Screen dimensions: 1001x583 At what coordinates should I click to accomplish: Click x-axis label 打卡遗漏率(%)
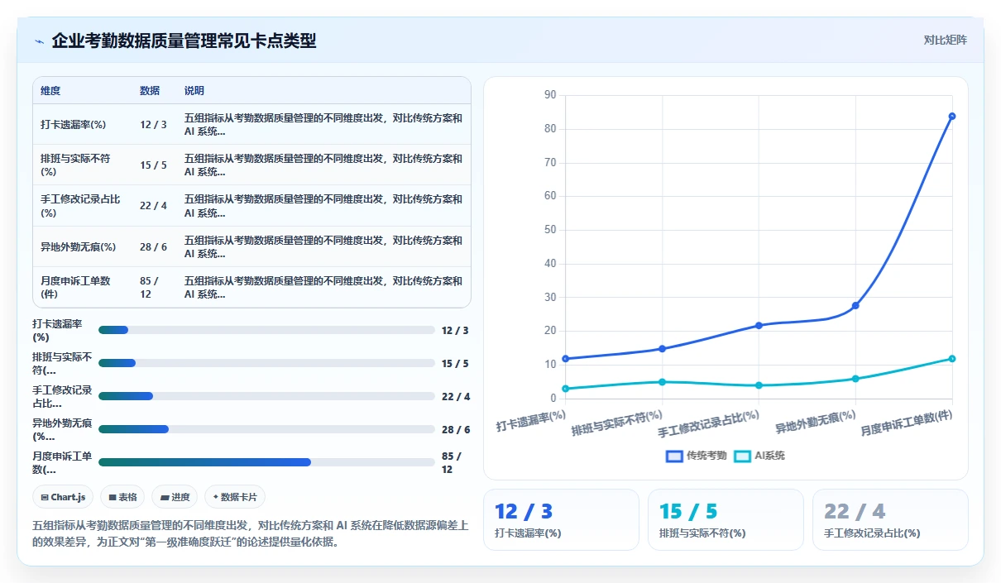531,421
